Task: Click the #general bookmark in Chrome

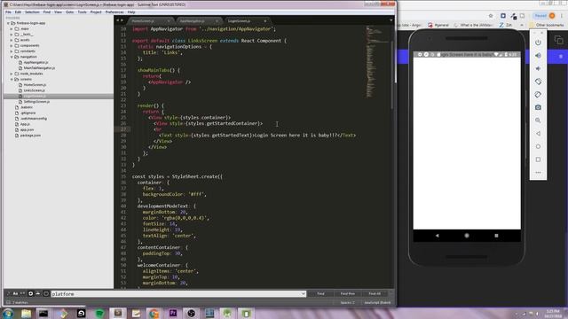Action: (438, 25)
